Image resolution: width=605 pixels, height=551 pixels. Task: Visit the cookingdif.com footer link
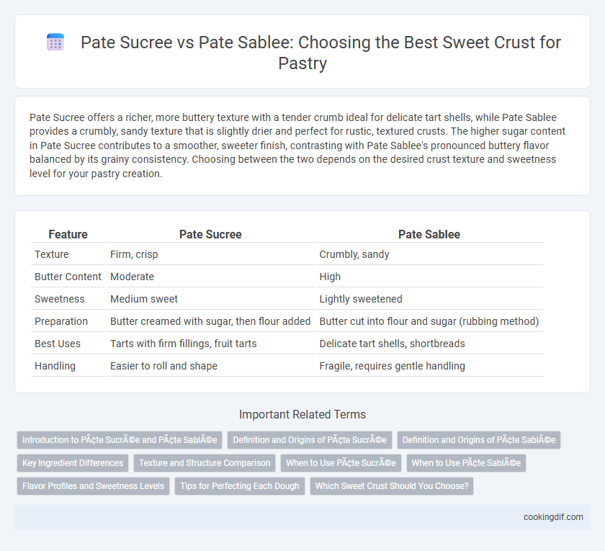point(553,517)
